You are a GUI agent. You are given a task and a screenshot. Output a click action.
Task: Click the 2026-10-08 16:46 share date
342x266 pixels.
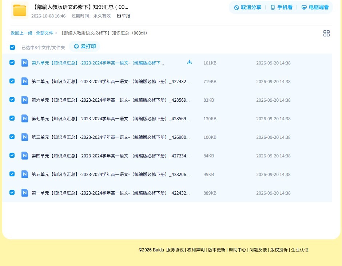[48, 16]
